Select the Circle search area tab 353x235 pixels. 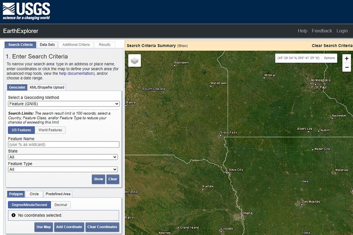[x=34, y=194]
